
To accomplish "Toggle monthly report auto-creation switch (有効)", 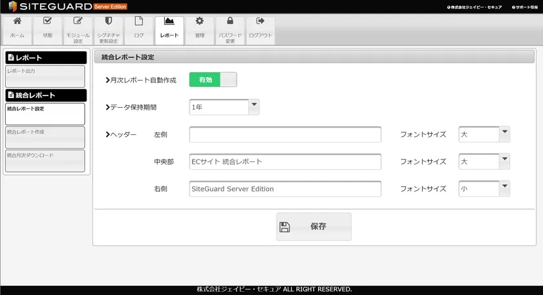I will coord(213,79).
